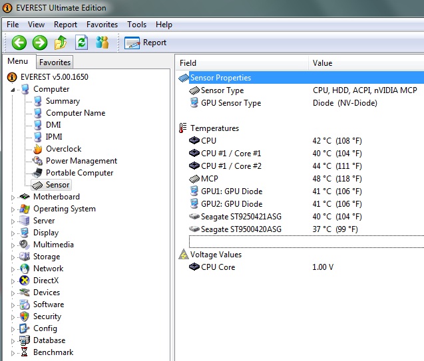Click the Power Management icon
This screenshot has height=361, width=424.
(x=37, y=161)
